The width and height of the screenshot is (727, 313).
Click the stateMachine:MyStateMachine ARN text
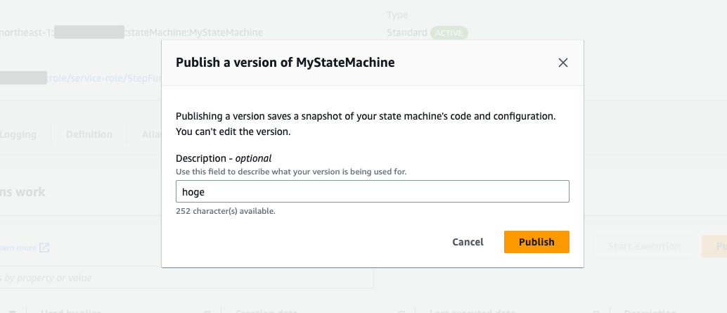point(195,32)
